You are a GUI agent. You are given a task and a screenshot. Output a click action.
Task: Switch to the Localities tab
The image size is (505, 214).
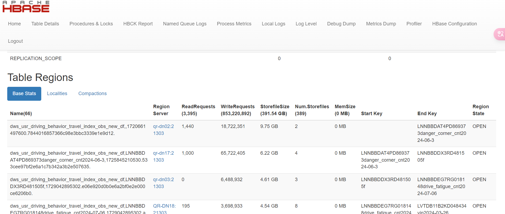coord(57,94)
